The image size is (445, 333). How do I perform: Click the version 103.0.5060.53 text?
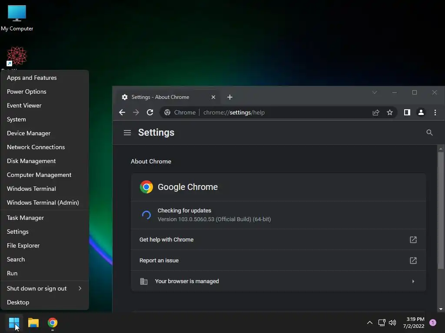[x=214, y=219]
